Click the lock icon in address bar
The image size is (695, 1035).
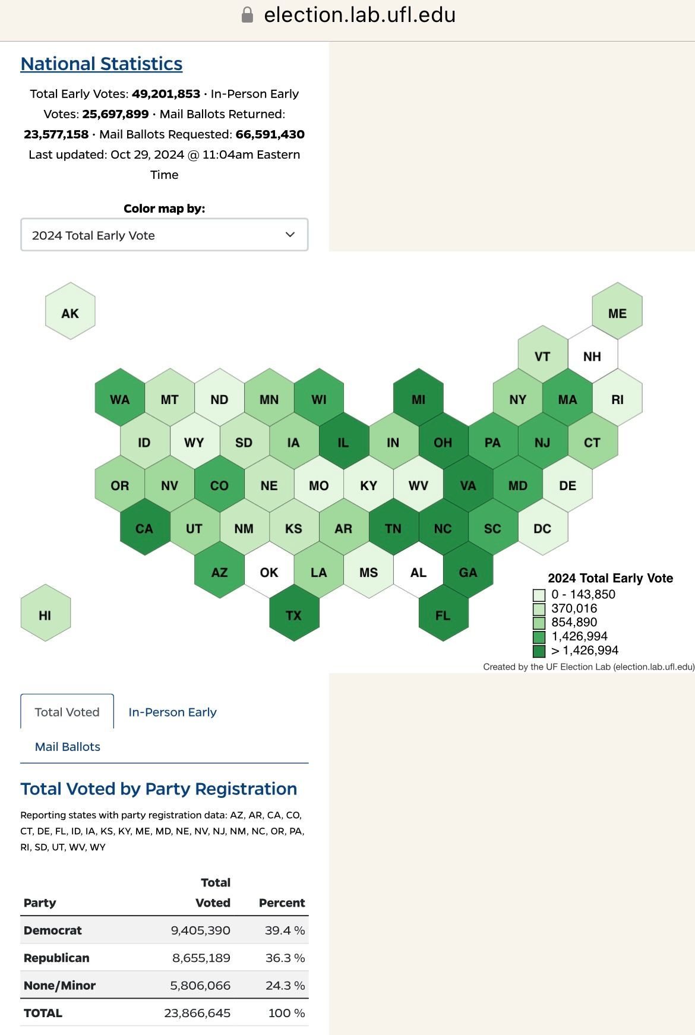point(247,15)
